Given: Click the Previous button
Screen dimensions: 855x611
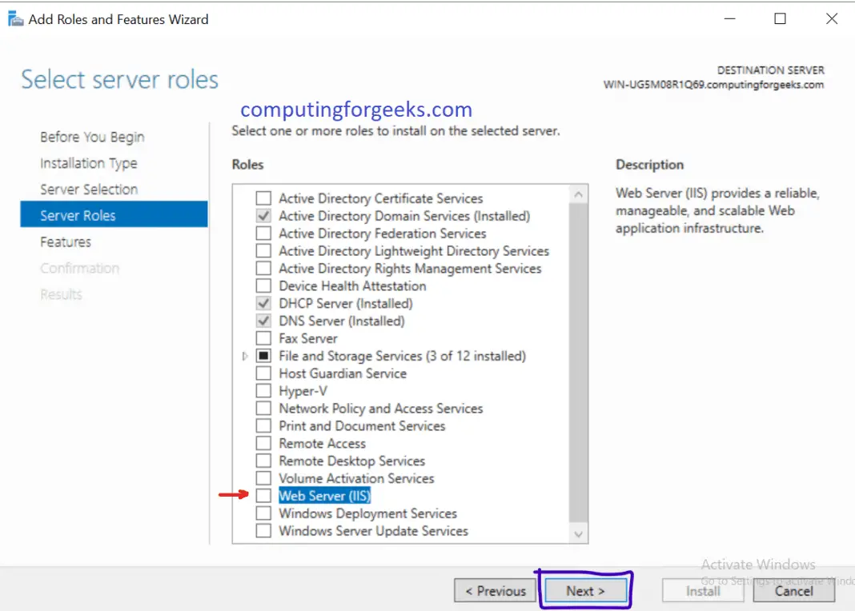Looking at the screenshot, I should click(495, 590).
